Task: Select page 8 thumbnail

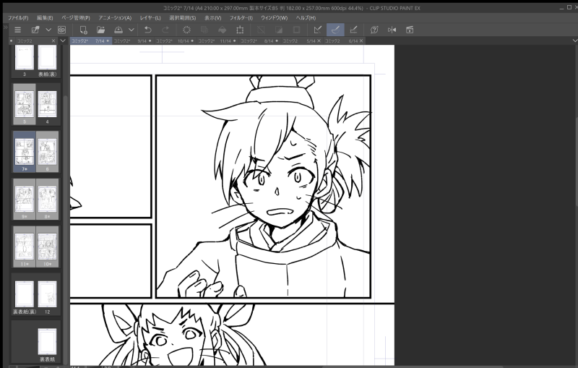Action: pyautogui.click(x=47, y=199)
